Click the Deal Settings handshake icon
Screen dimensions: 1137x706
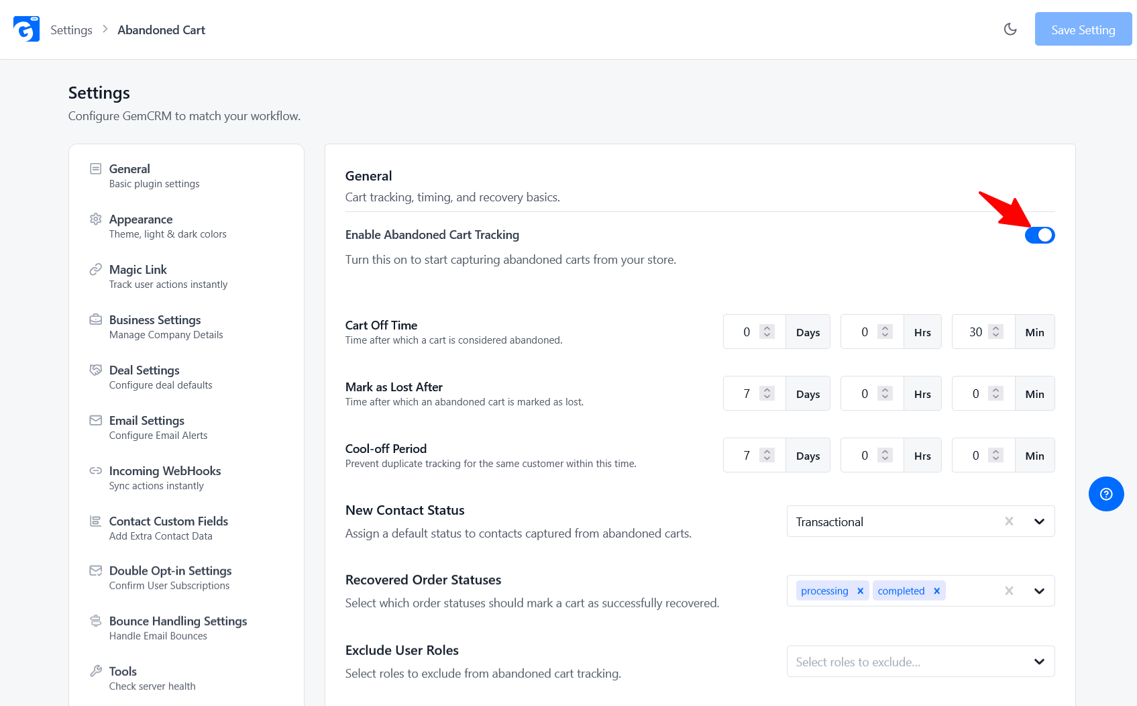click(96, 370)
